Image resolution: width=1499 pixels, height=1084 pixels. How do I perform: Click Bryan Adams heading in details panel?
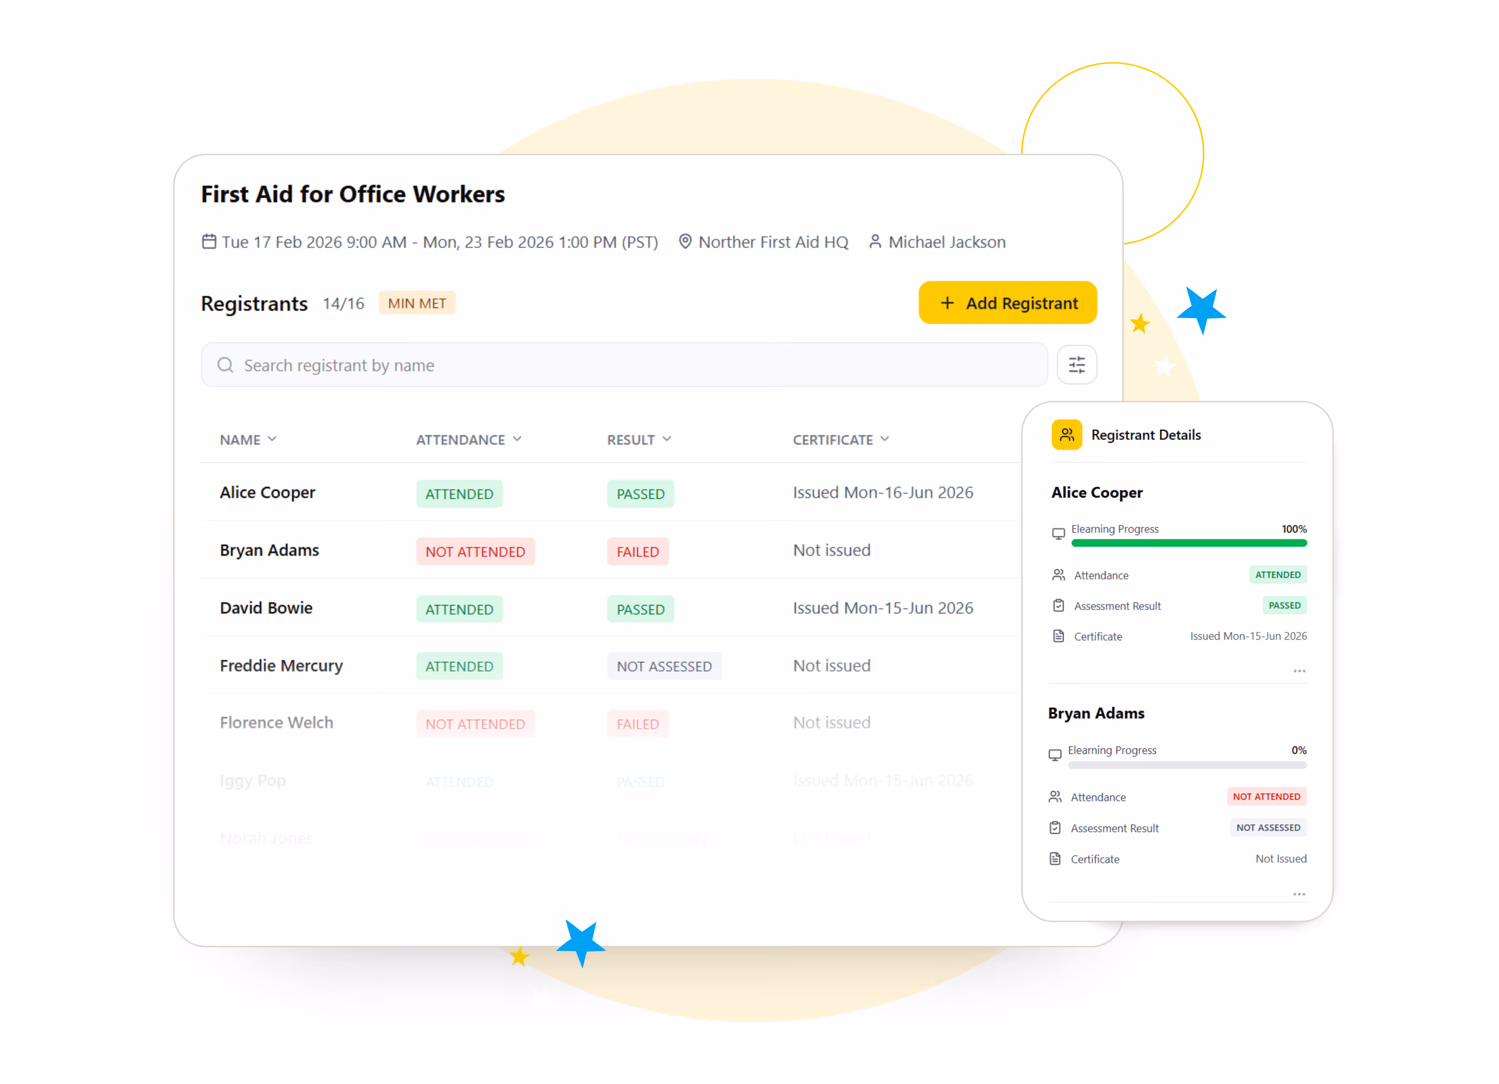click(x=1096, y=713)
